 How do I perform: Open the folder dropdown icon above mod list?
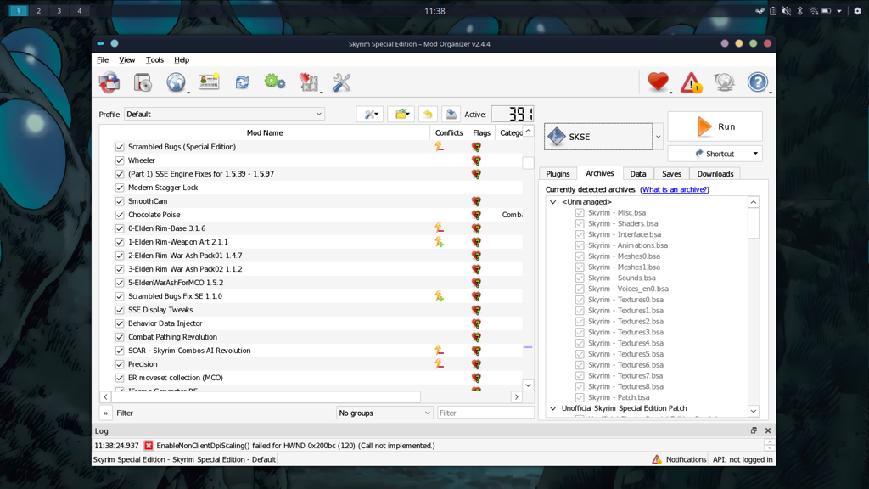tap(401, 115)
